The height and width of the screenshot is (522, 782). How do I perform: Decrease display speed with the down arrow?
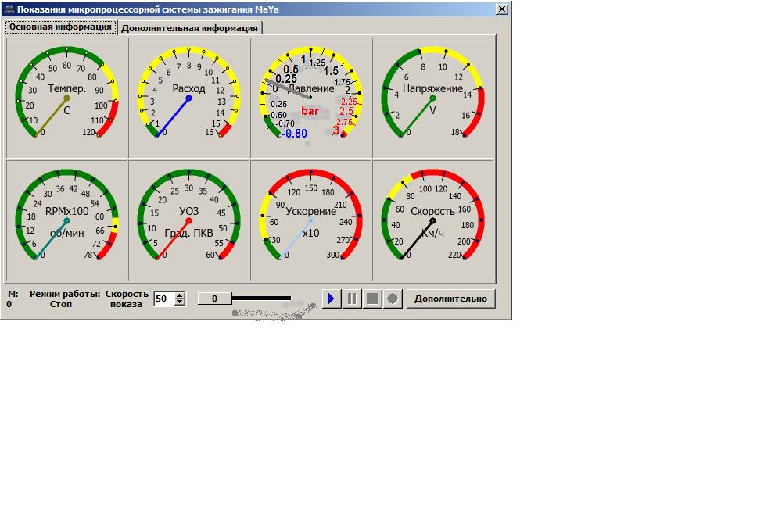pos(181,302)
